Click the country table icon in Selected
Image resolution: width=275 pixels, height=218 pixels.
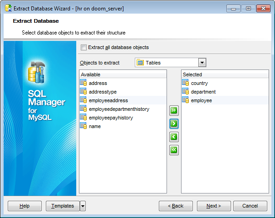(x=185, y=83)
